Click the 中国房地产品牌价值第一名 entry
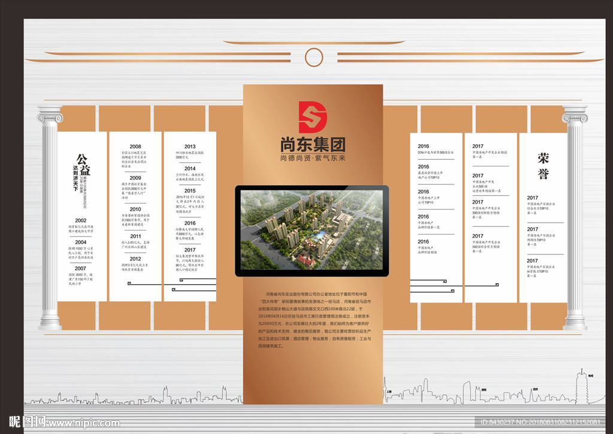The image size is (613, 434). coord(429,225)
